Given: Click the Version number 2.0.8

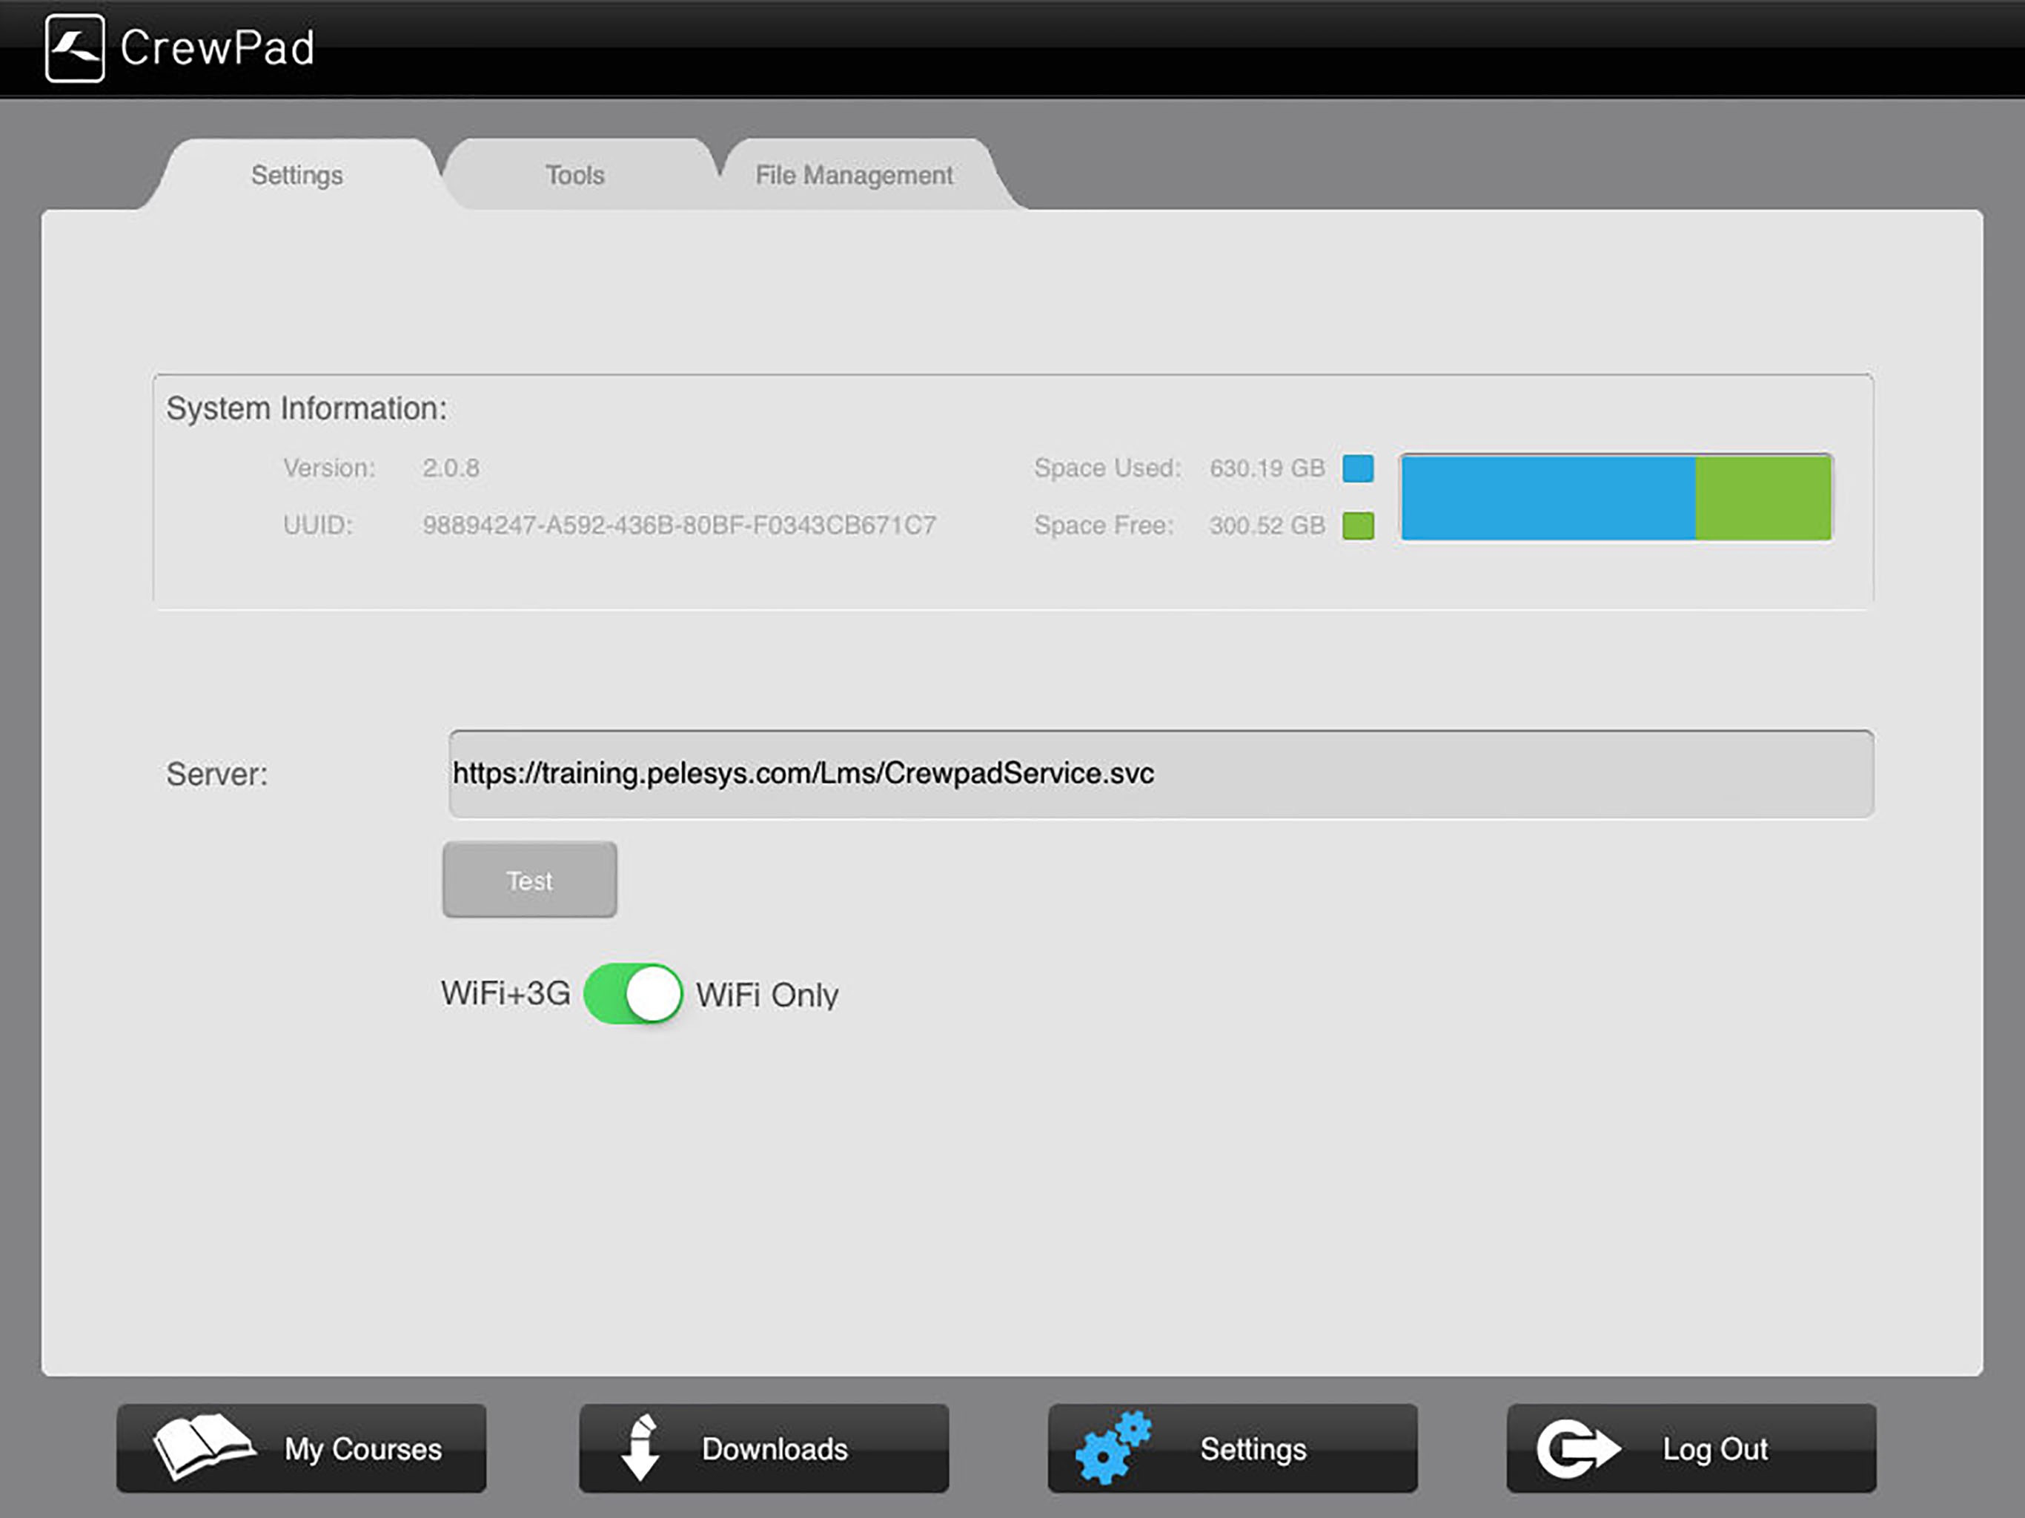Looking at the screenshot, I should pyautogui.click(x=451, y=468).
